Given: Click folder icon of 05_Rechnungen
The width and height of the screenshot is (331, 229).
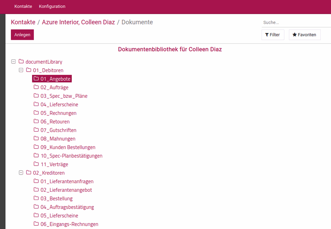Looking at the screenshot, I should 36,112.
